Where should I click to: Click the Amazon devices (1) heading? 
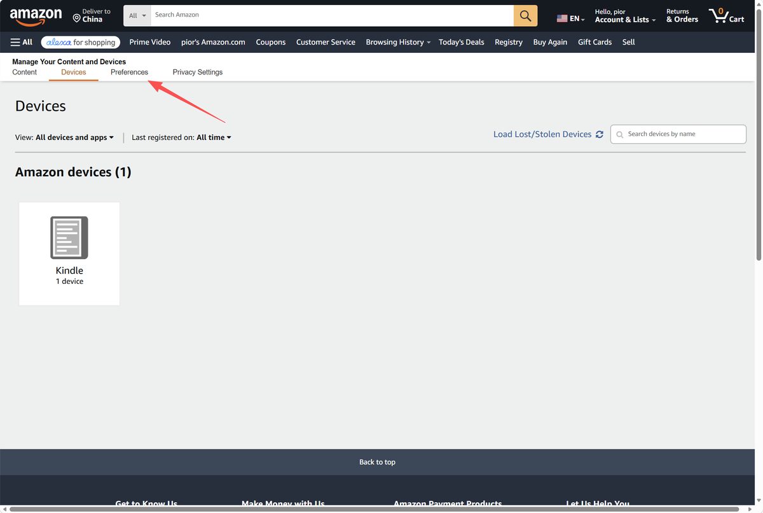(x=73, y=172)
